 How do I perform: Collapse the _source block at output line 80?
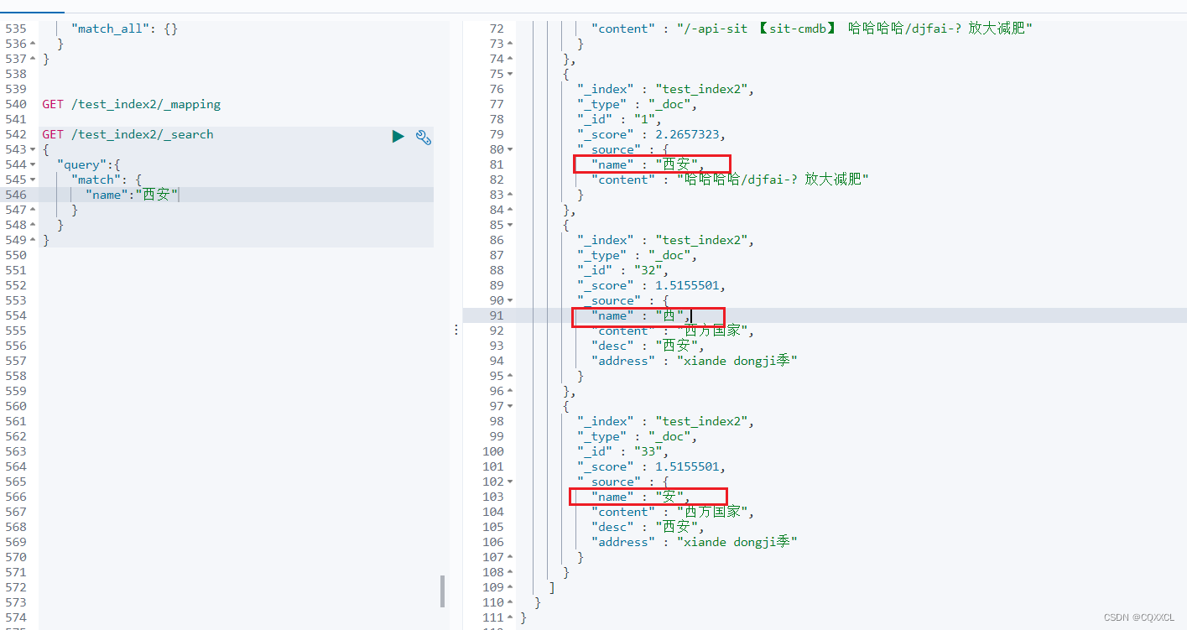510,149
